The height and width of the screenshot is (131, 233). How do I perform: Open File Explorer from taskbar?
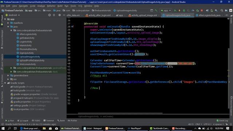click(44, 128)
